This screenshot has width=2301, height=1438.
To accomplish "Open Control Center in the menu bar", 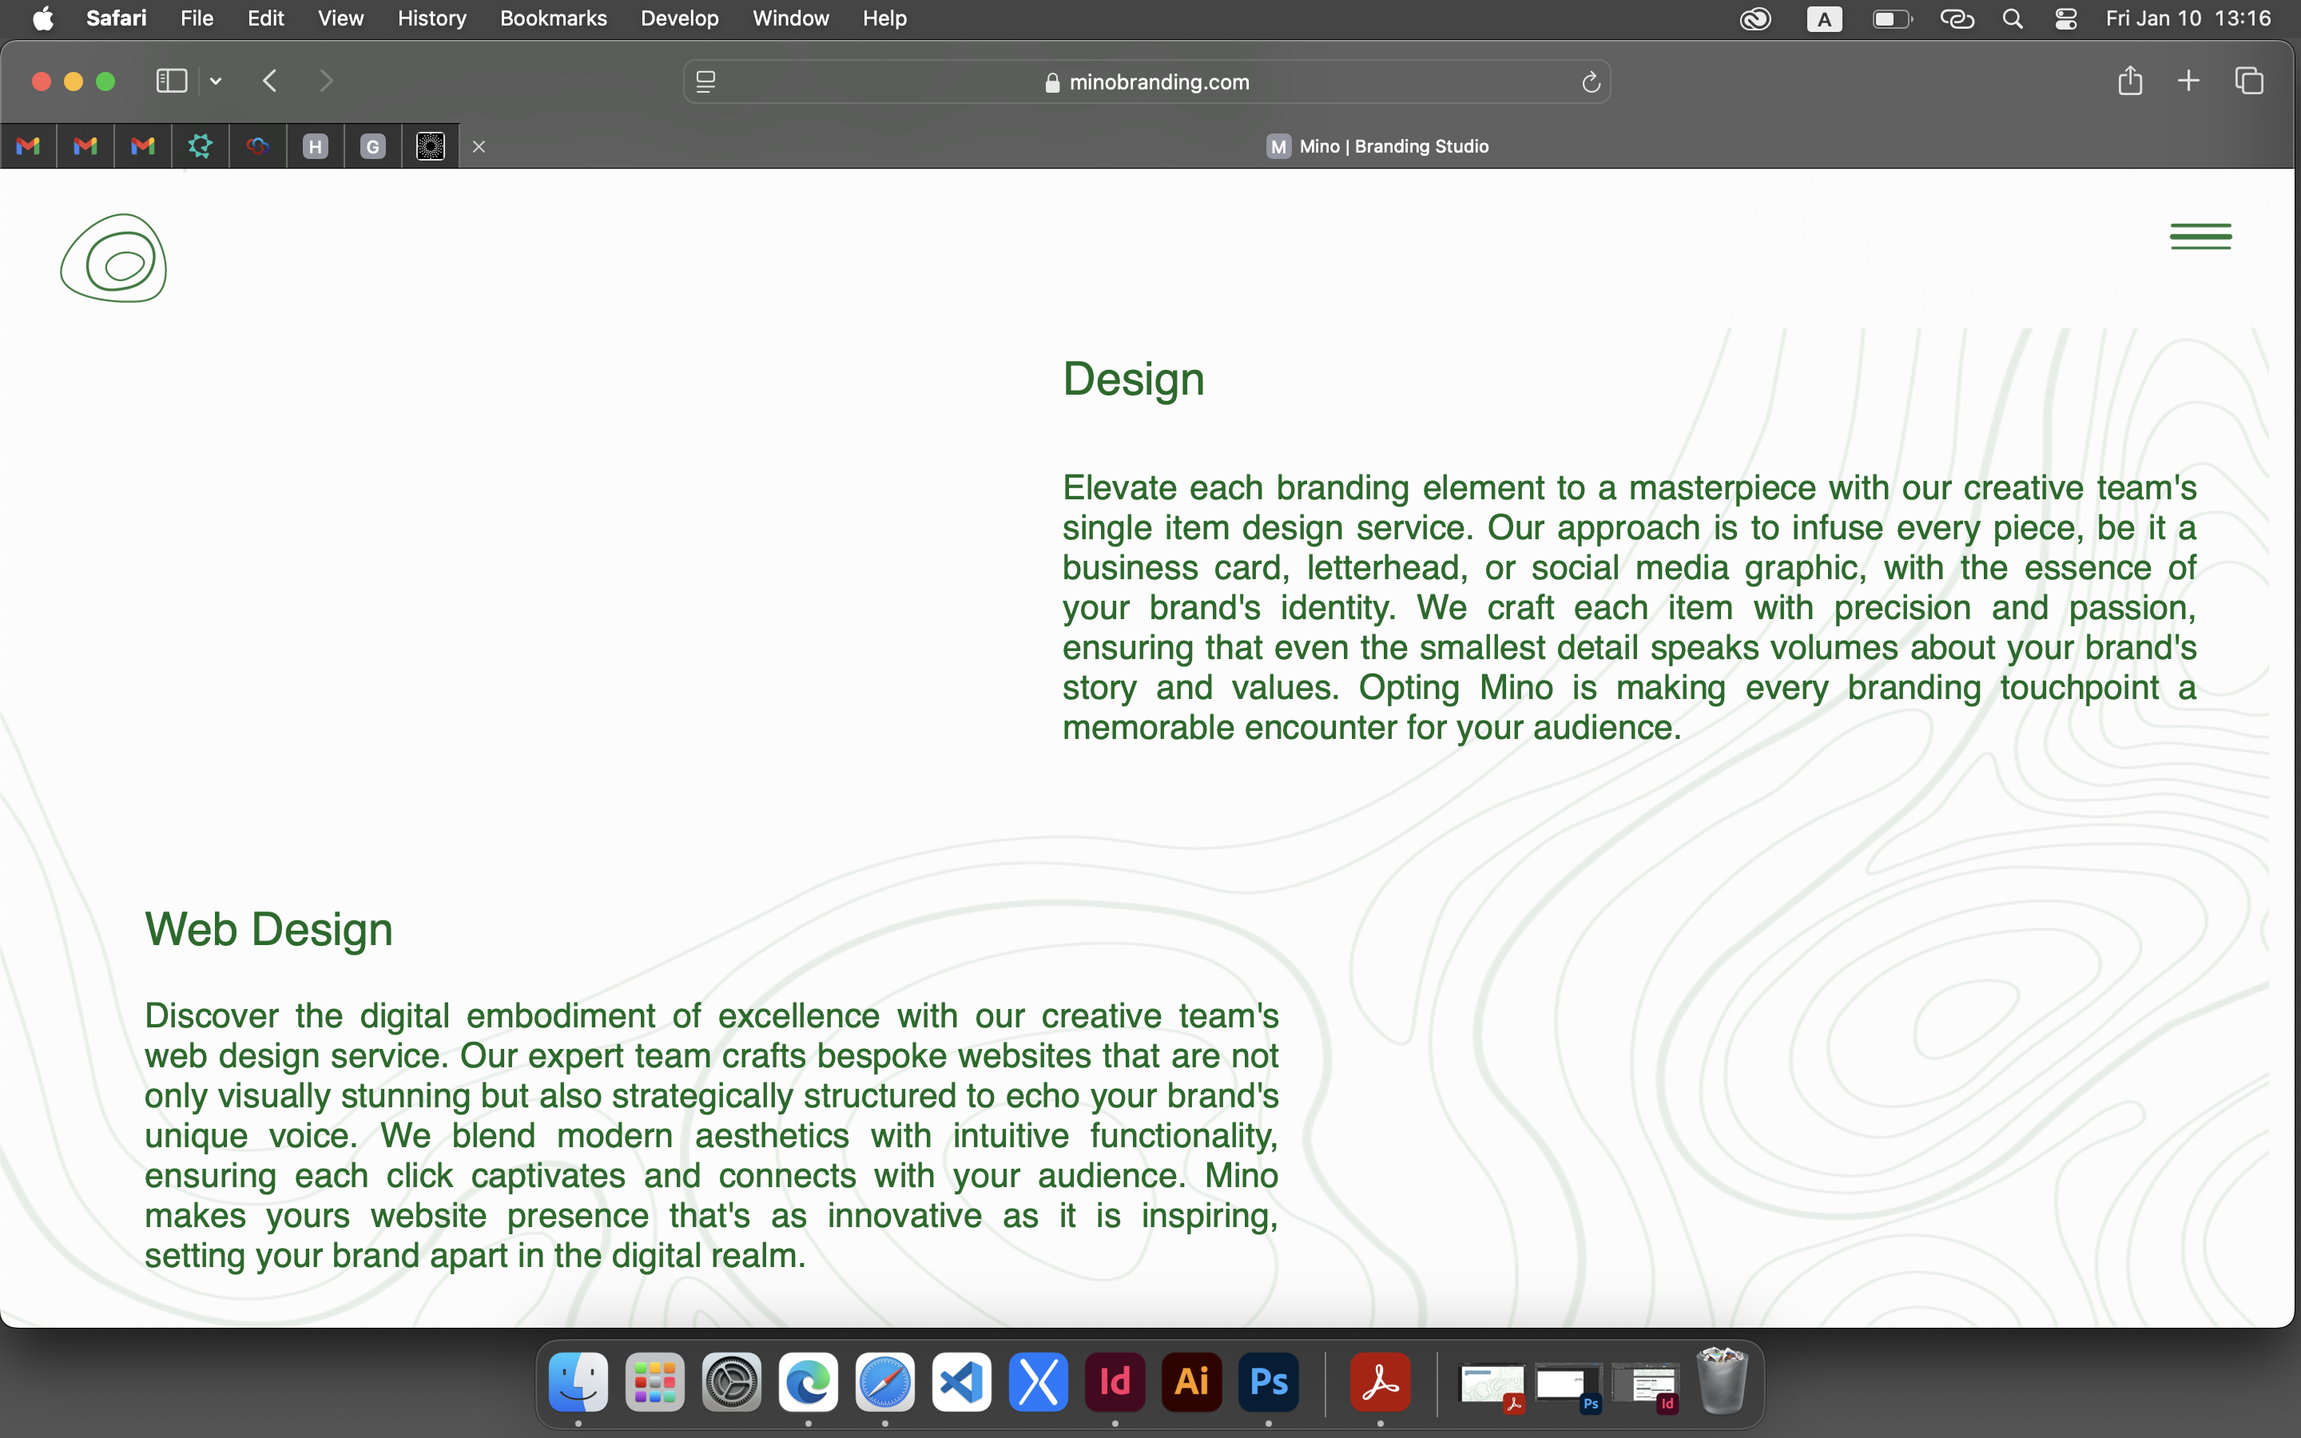I will pyautogui.click(x=2065, y=19).
